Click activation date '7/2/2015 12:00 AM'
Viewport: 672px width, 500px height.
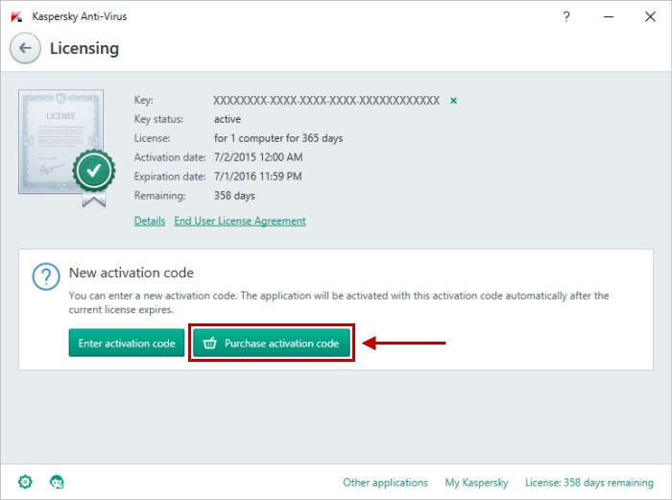(x=258, y=157)
